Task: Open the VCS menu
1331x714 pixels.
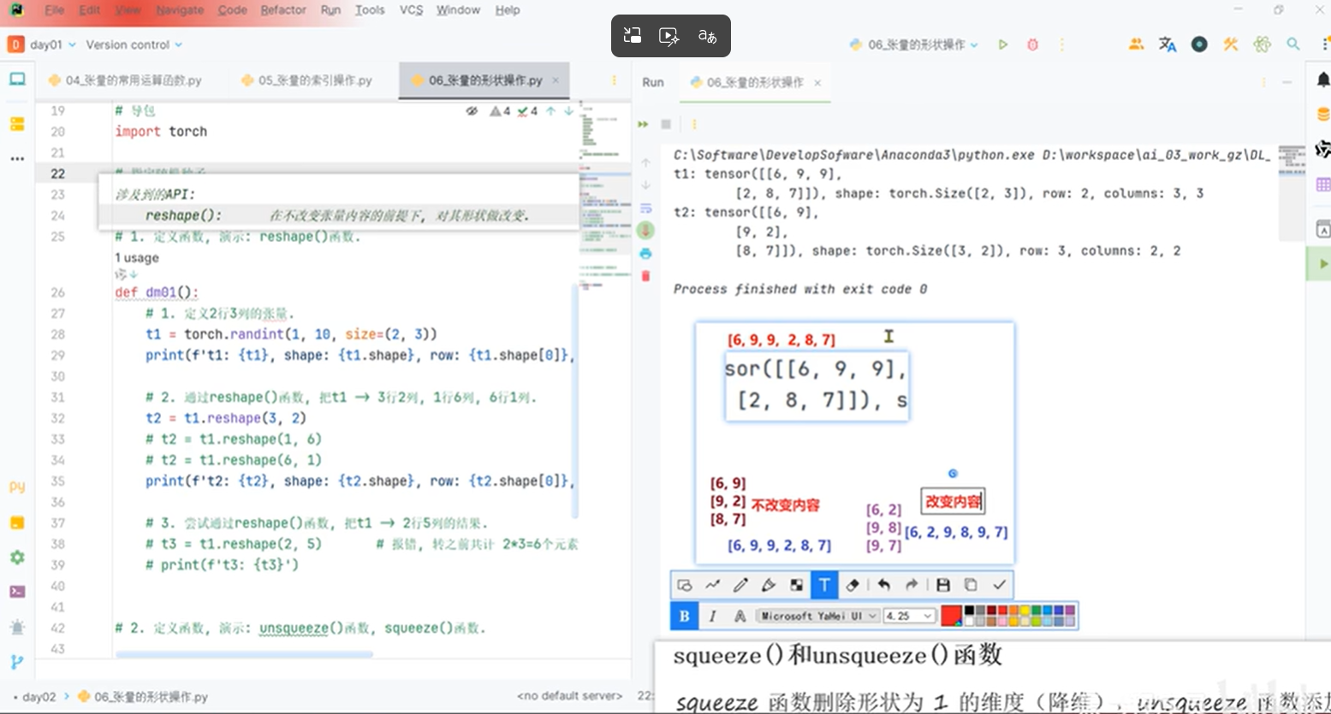Action: tap(411, 10)
